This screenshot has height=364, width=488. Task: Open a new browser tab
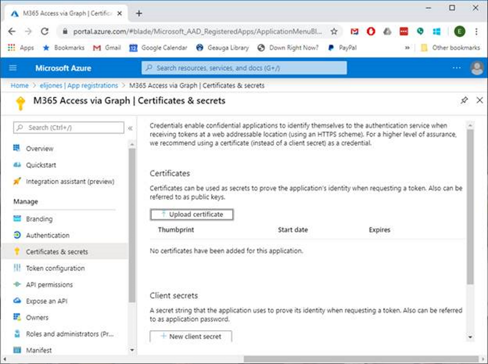tap(139, 13)
